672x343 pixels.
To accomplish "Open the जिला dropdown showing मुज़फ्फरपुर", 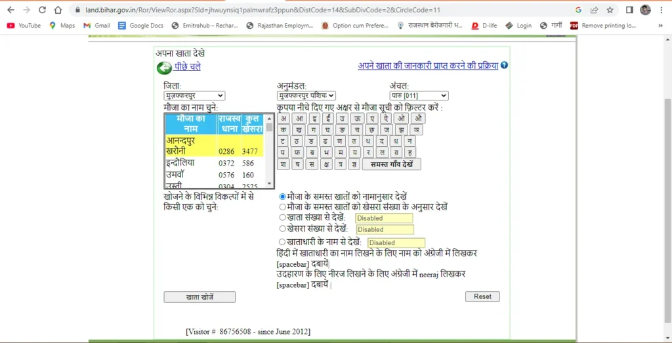I will tap(194, 96).
